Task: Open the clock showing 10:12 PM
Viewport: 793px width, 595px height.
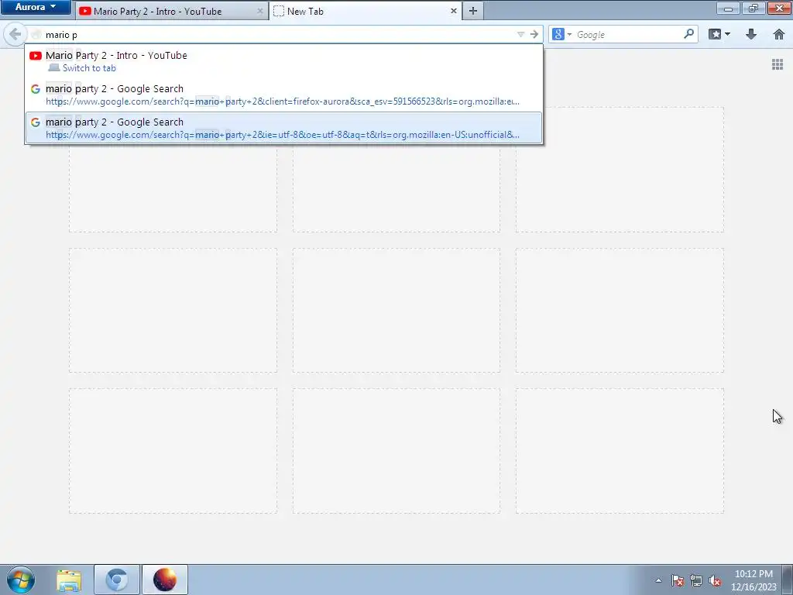Action: pyautogui.click(x=754, y=580)
